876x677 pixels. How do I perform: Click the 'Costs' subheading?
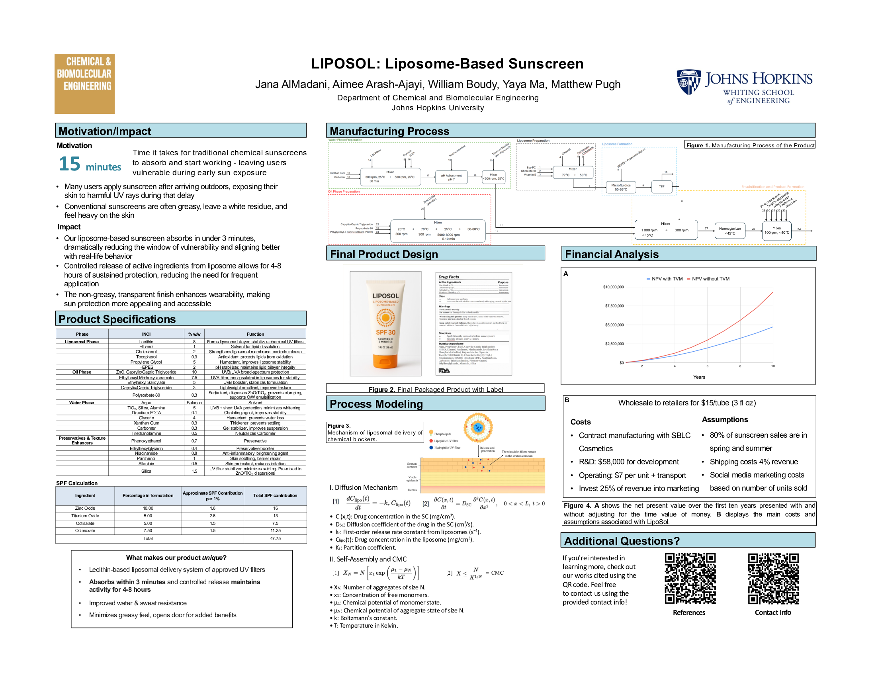(x=581, y=422)
